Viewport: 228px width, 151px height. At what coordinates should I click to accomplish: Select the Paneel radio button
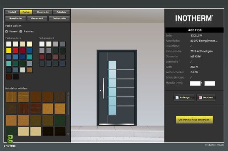click(x=7, y=32)
